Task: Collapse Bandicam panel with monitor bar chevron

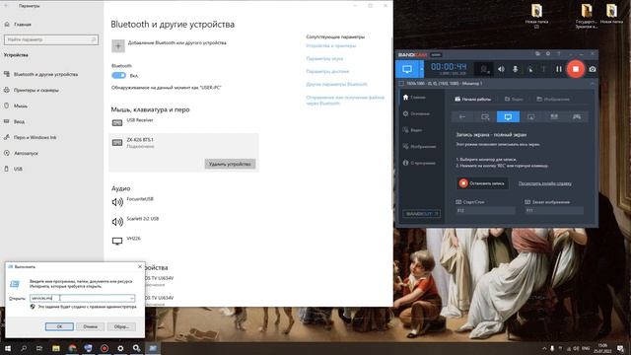Action: (x=592, y=83)
